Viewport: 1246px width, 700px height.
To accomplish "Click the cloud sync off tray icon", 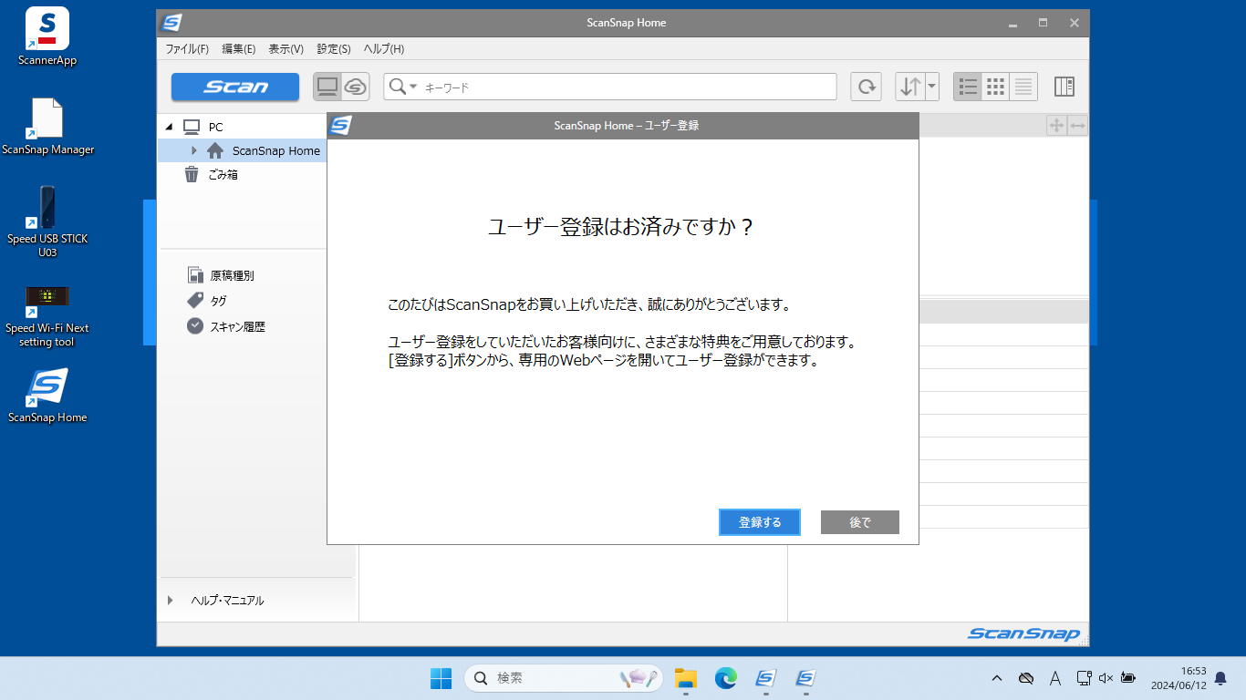I will [1026, 678].
